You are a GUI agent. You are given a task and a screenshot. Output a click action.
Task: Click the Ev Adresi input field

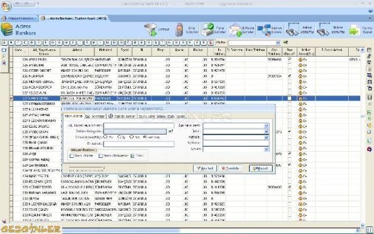tap(139, 144)
